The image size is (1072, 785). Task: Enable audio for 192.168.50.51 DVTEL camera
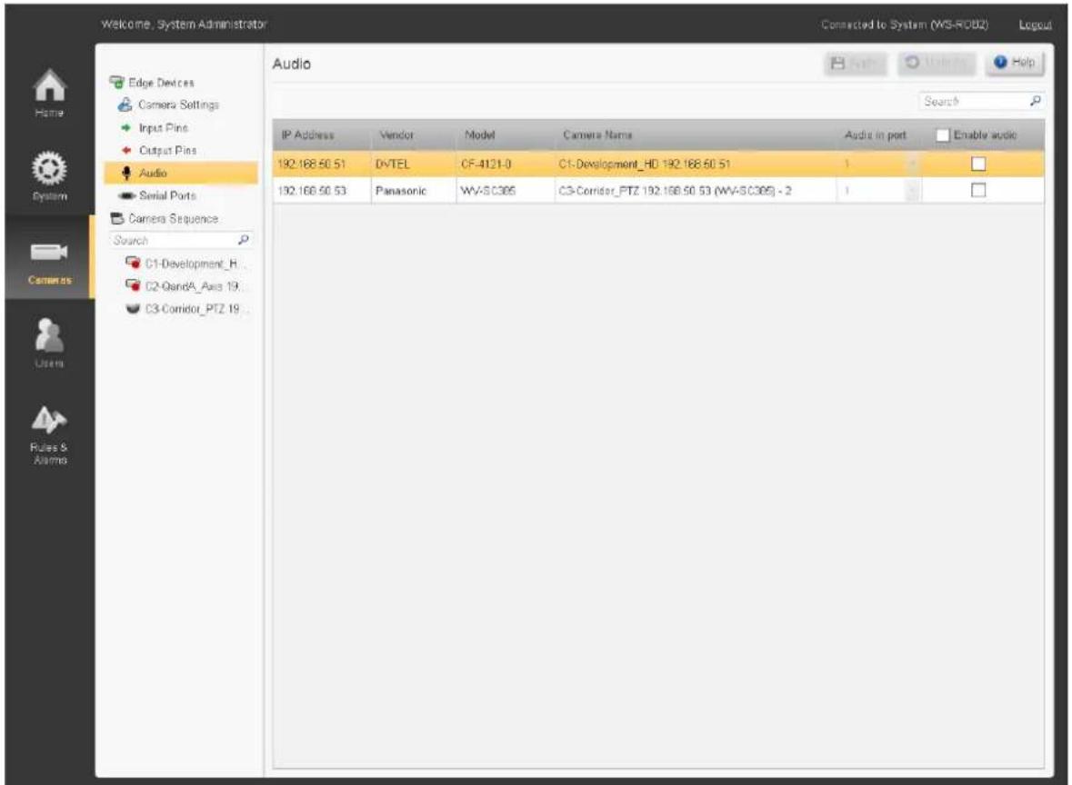pyautogui.click(x=978, y=164)
